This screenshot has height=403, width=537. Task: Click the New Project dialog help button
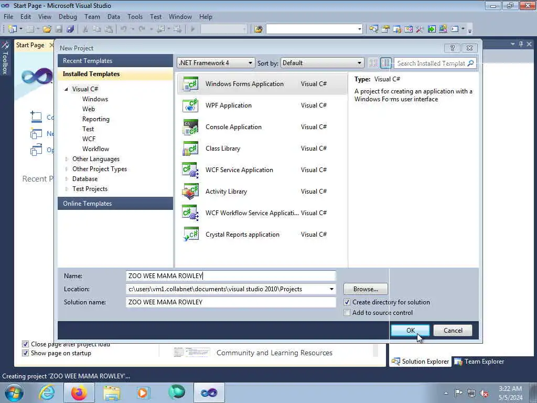click(452, 48)
